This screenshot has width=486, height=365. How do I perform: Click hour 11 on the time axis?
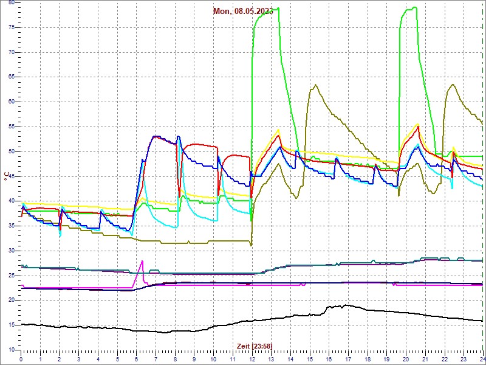[233, 359]
